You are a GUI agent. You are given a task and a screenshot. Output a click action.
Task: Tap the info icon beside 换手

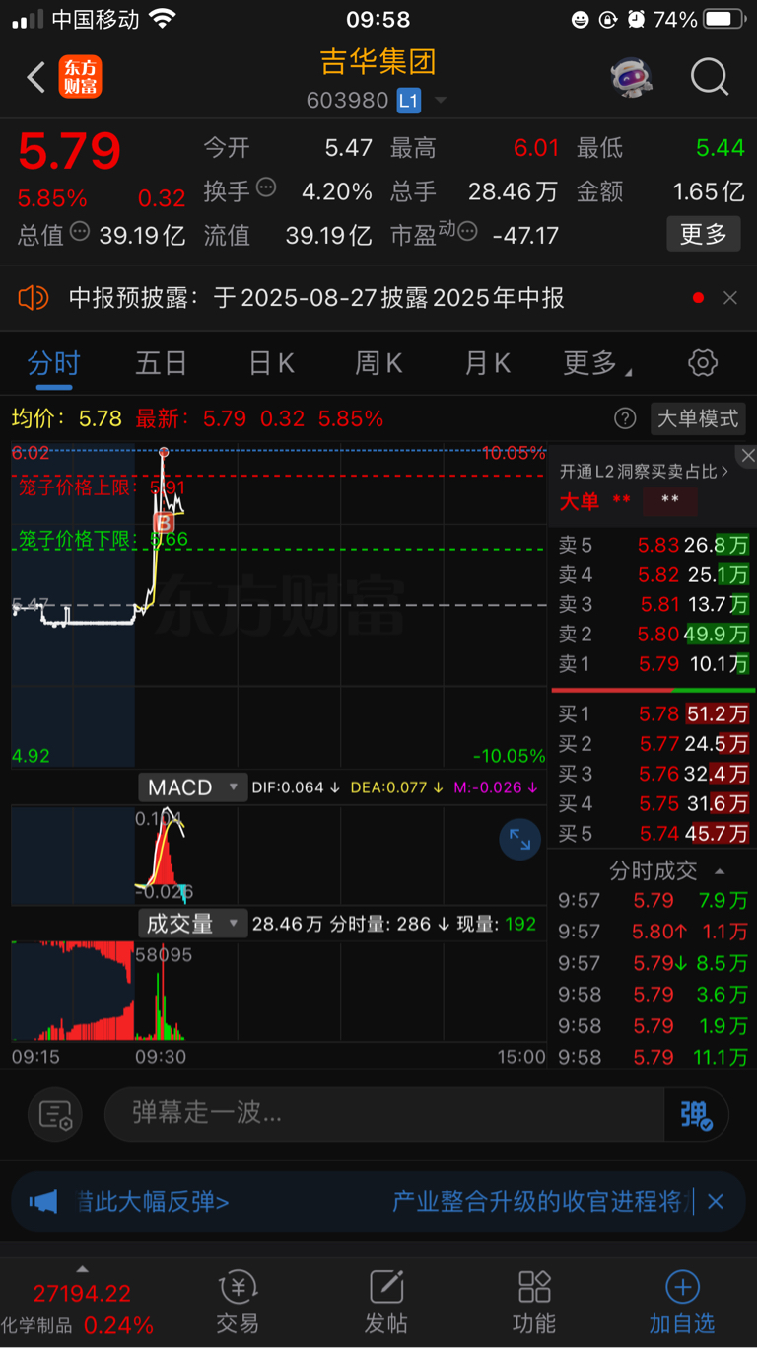point(266,187)
